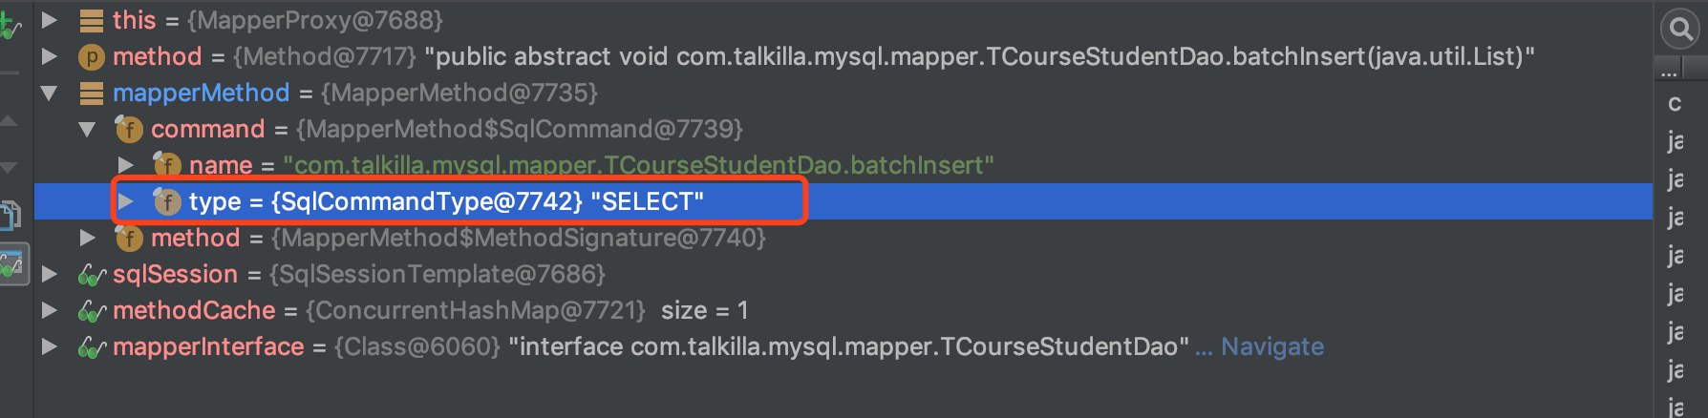Viewport: 1708px width, 418px height.
Task: Expand the methodCache ConcurrentHashMap node
Action: (50, 310)
